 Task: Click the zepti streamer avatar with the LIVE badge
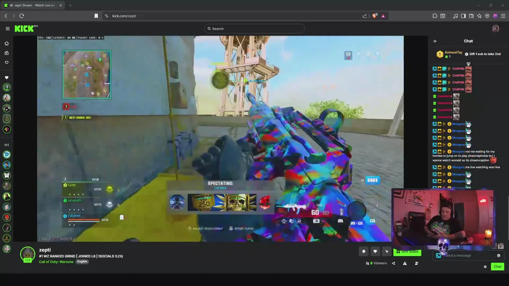pos(28,255)
